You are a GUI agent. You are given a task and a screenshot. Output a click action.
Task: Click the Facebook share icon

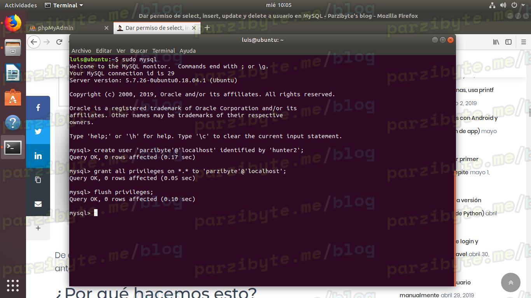(x=38, y=107)
